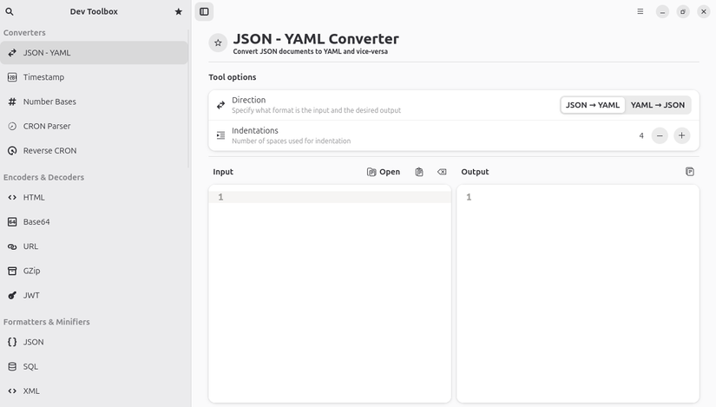The image size is (716, 407).
Task: Click inside the Output editor
Action: [x=578, y=293]
